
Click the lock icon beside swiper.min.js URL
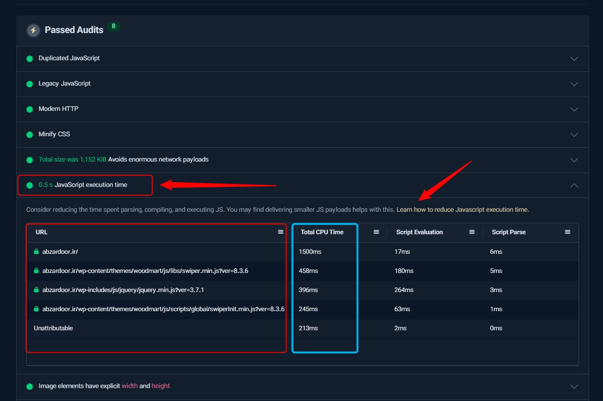coord(36,271)
